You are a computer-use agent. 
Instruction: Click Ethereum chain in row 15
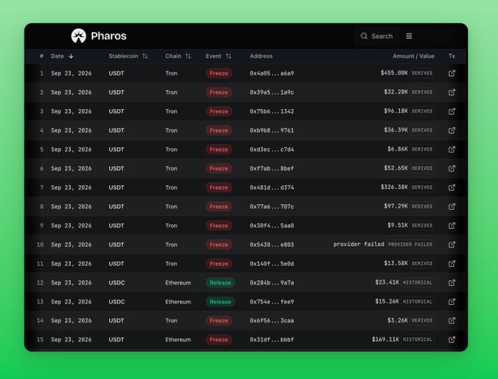[178, 339]
